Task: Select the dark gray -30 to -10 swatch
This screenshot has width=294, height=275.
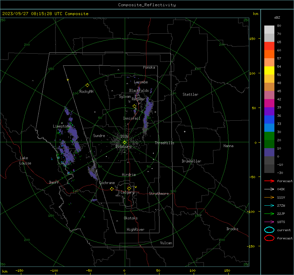Action: click(269, 169)
